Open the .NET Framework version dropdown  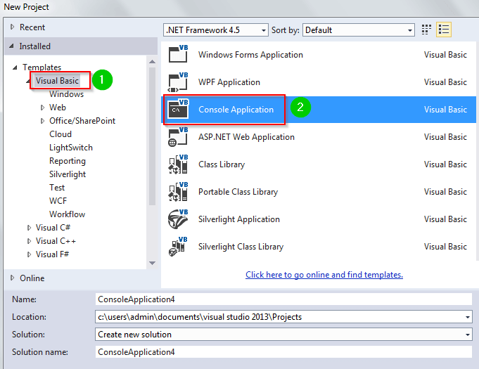(x=215, y=30)
